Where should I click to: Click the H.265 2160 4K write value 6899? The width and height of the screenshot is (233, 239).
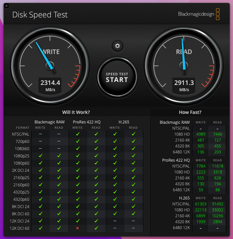point(201,216)
